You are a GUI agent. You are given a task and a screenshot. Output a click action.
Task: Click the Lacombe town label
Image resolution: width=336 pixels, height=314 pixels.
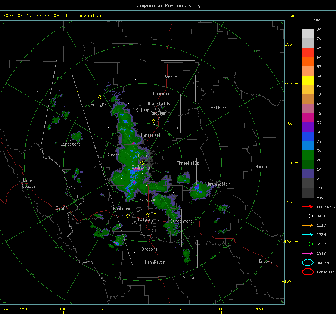click(x=161, y=94)
